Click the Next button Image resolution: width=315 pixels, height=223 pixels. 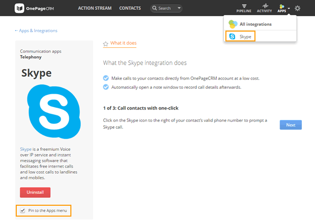(291, 125)
